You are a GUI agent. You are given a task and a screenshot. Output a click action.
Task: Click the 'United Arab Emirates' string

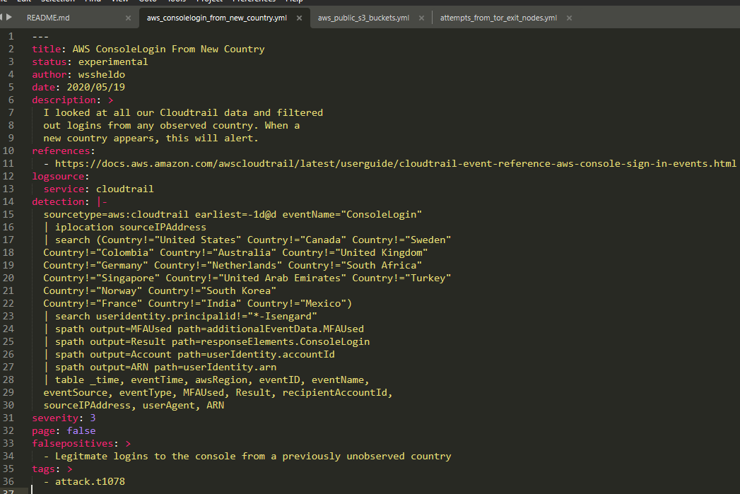tap(282, 278)
